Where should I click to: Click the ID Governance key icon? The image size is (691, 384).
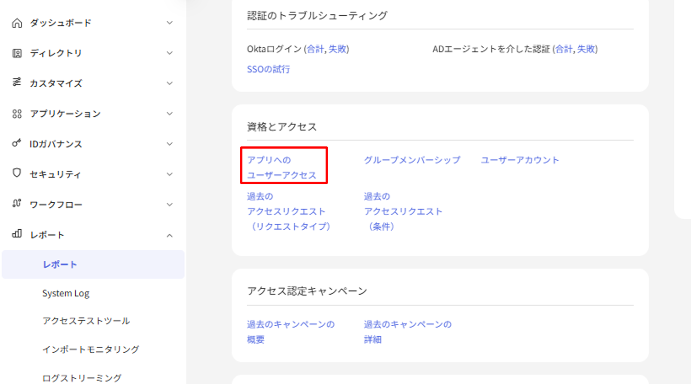click(x=17, y=143)
